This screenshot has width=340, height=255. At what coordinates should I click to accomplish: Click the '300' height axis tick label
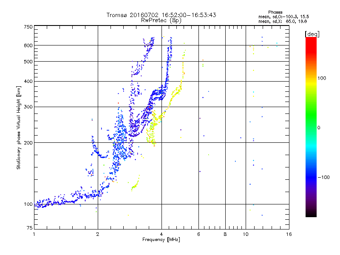[28, 107]
